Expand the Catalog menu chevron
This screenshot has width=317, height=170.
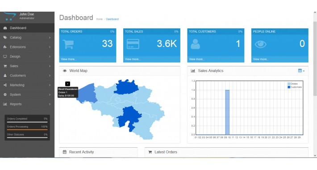(x=50, y=38)
